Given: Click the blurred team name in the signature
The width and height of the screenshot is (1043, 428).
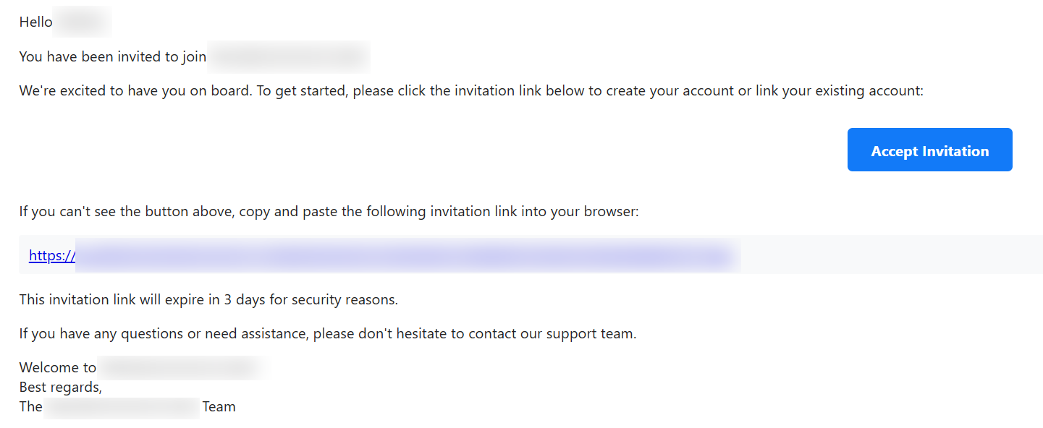Looking at the screenshot, I should tap(122, 406).
